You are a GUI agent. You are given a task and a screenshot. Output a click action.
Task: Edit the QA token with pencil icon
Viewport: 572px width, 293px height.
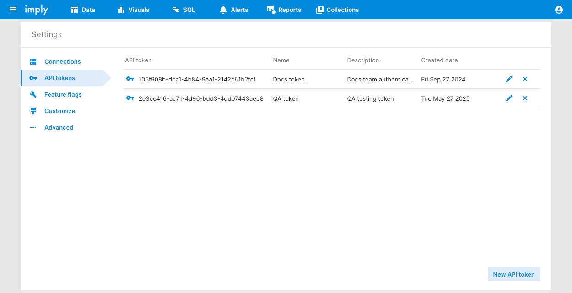click(x=509, y=98)
